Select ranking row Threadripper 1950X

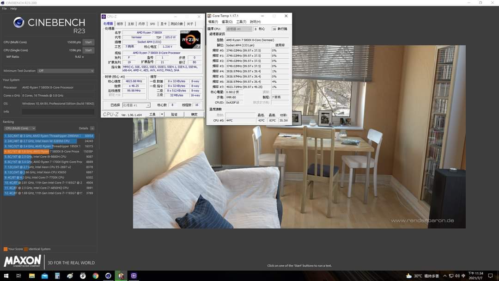[49, 146]
